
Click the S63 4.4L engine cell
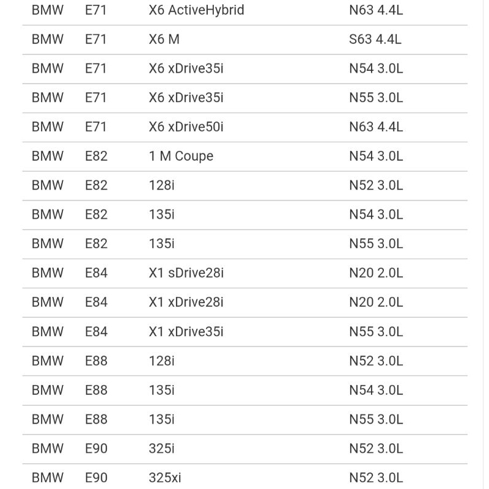click(x=375, y=39)
